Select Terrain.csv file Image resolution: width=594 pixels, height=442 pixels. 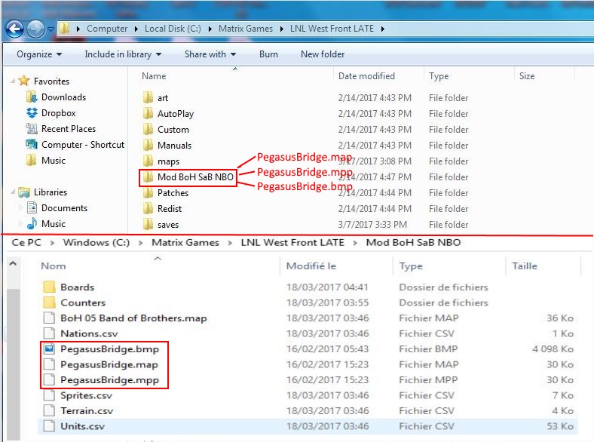coord(87,411)
